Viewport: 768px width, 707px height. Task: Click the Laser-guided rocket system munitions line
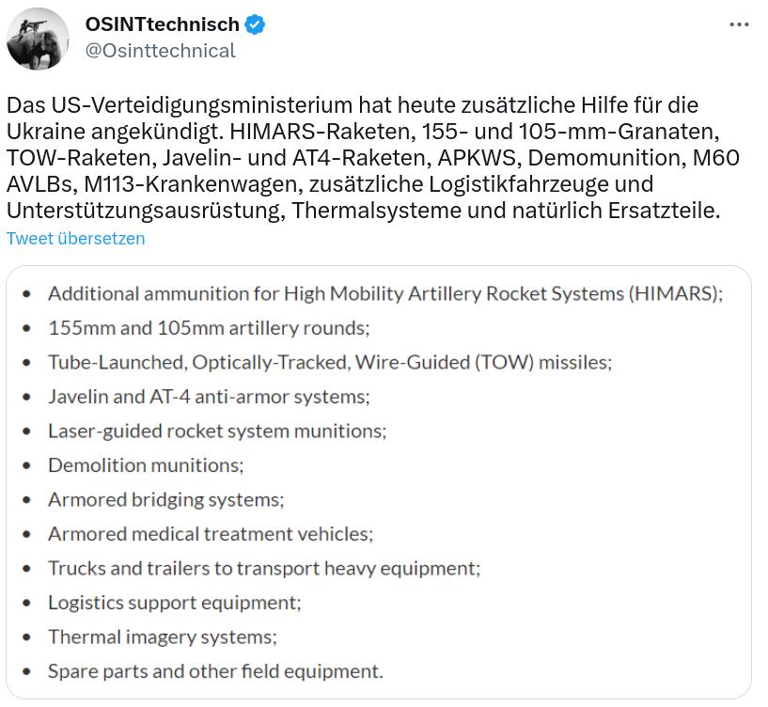[217, 432]
